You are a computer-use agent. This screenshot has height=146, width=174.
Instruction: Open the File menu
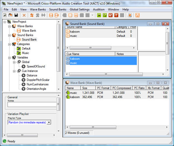pos(6,10)
